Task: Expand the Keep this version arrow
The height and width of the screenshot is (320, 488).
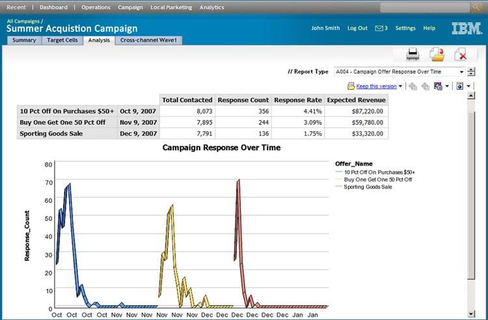Action: pyautogui.click(x=401, y=86)
